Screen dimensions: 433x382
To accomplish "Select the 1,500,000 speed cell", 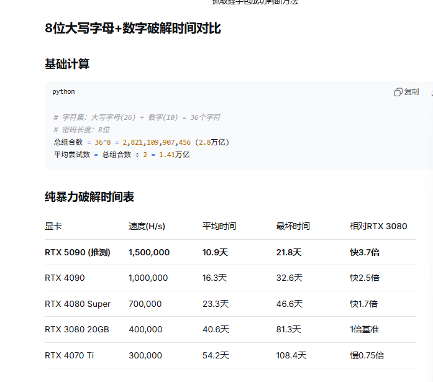I will (x=149, y=252).
